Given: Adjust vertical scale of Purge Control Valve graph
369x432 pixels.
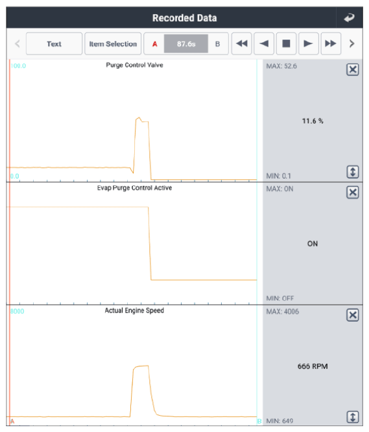Looking at the screenshot, I should click(353, 172).
